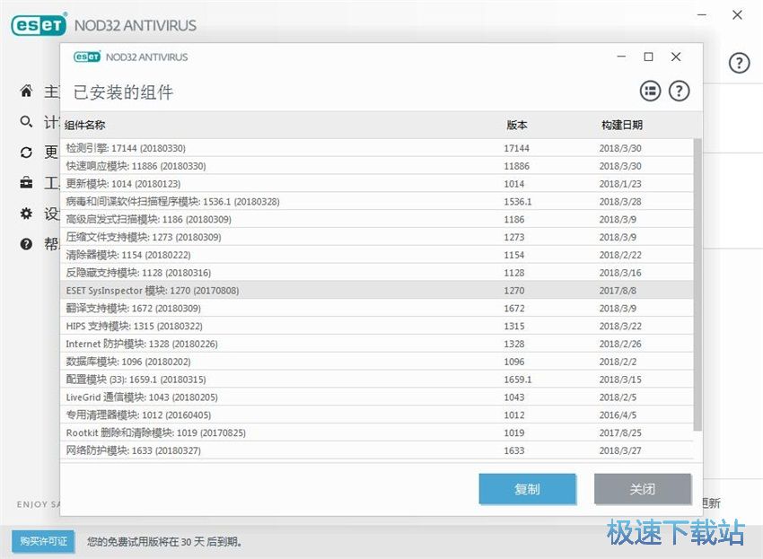Select the 快速响应模块: 11886 row
Screen dimensions: 763x559
pyautogui.click(x=377, y=166)
